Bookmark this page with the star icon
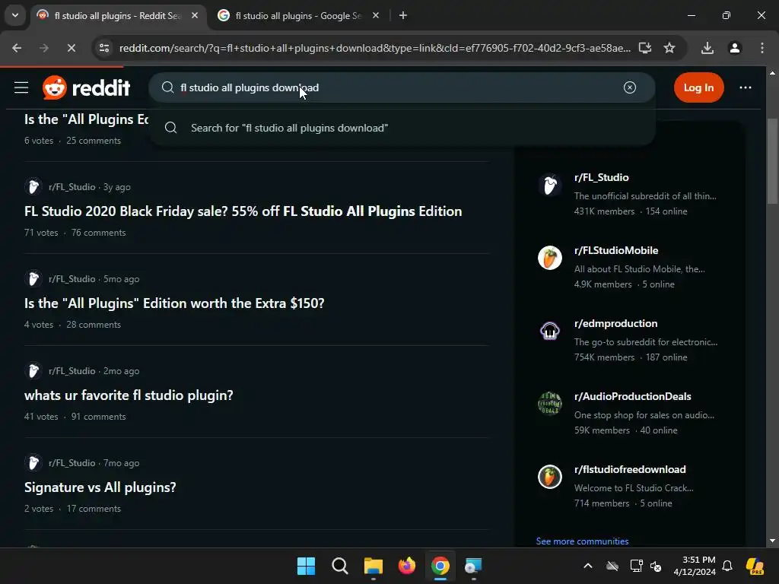This screenshot has height=584, width=779. tap(669, 48)
